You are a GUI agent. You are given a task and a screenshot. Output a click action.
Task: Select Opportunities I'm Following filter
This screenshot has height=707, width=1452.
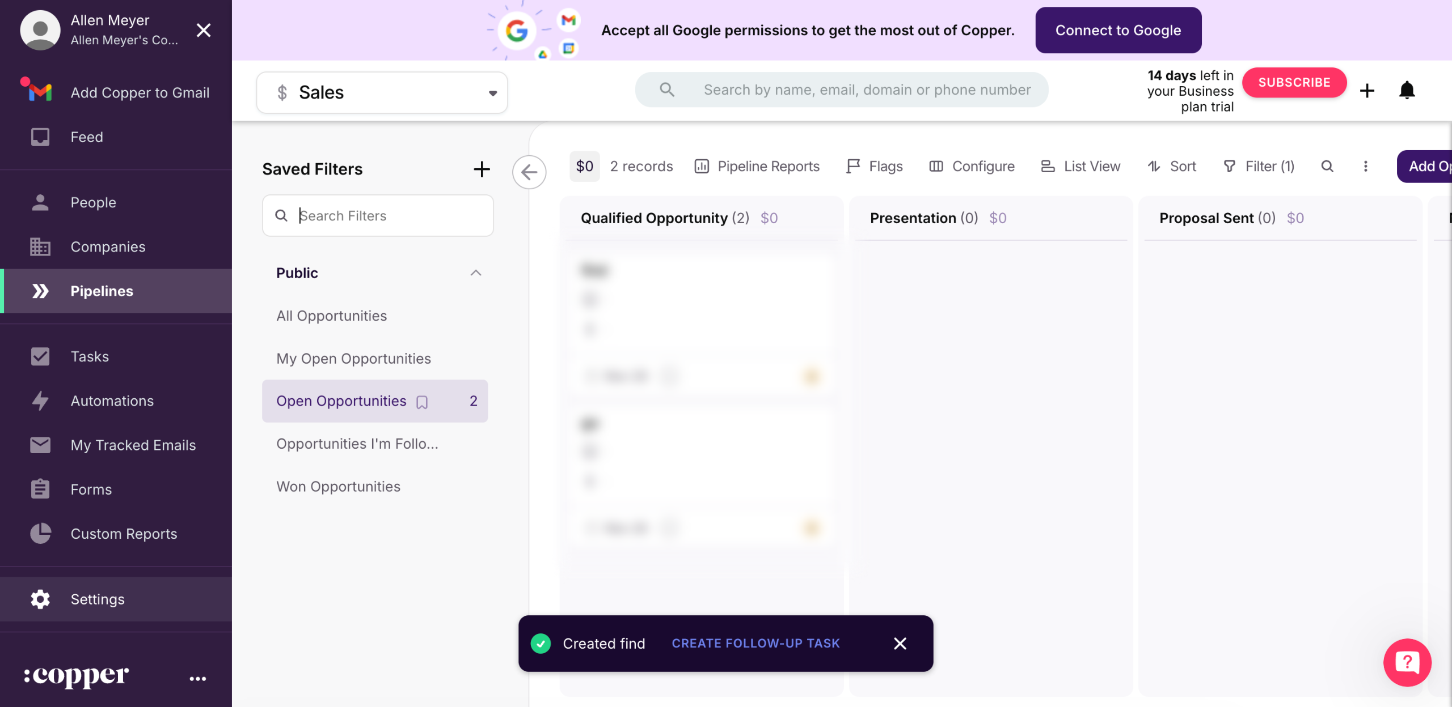pyautogui.click(x=375, y=444)
